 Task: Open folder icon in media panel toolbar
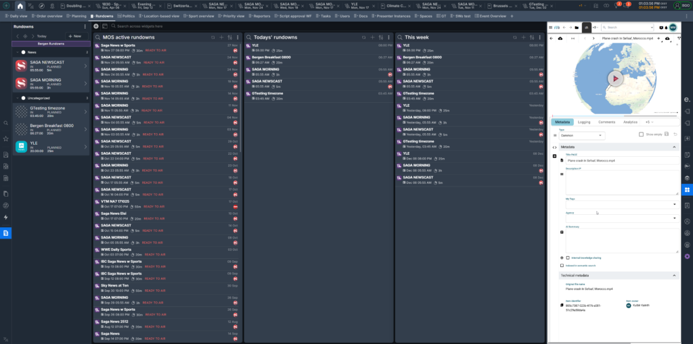point(577,28)
